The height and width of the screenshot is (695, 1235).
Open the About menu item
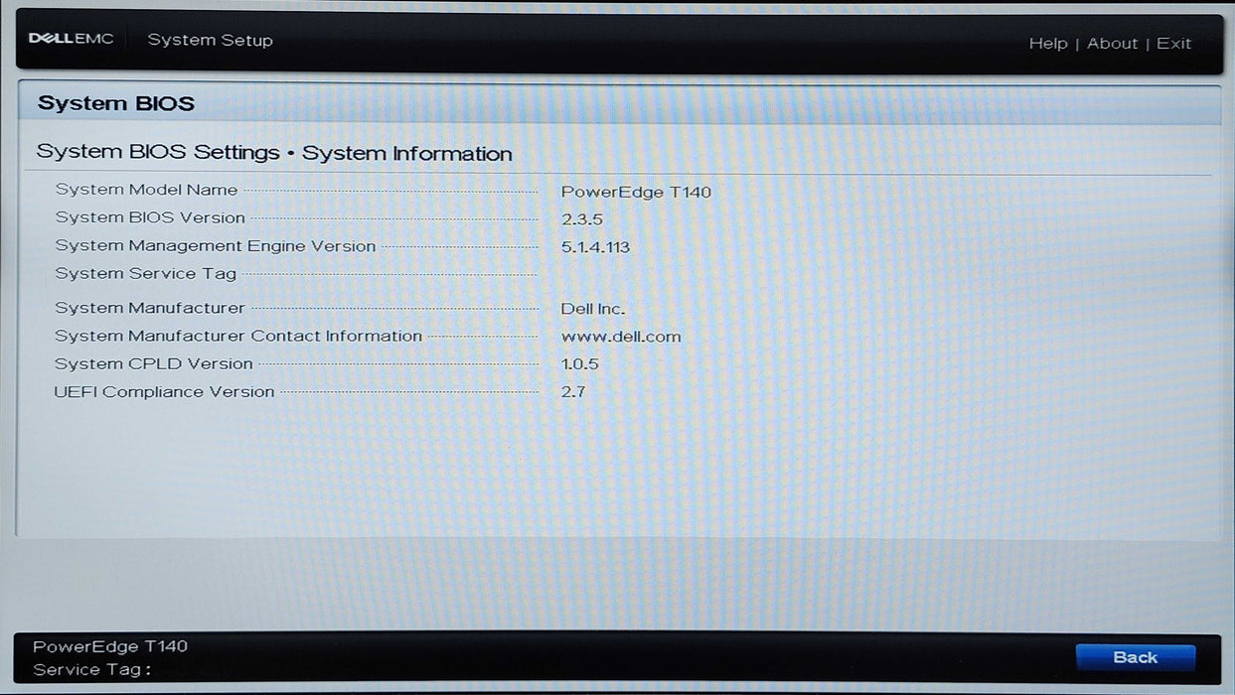point(1112,44)
